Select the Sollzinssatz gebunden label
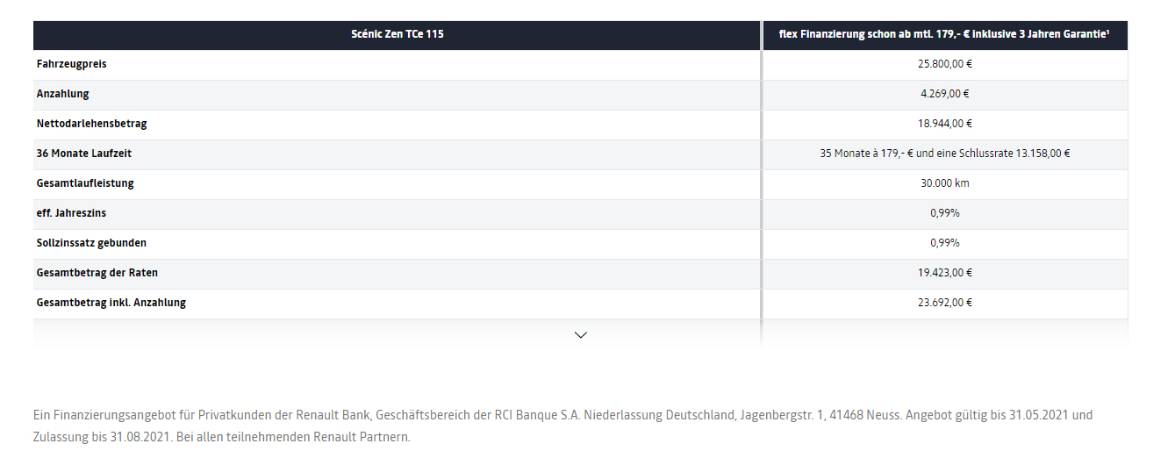Screen dimensions: 1175x458 [x=92, y=243]
